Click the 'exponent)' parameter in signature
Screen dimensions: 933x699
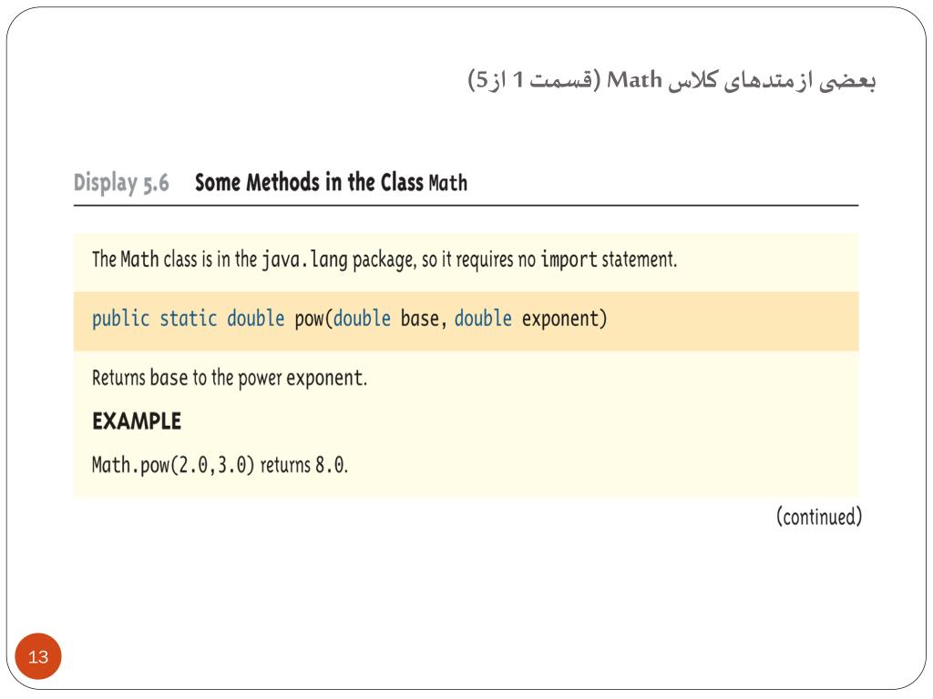(x=564, y=319)
